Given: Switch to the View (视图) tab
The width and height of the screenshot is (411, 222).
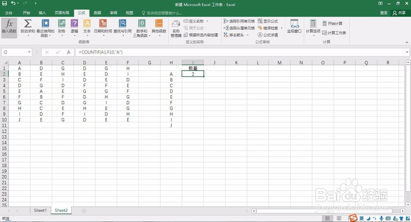Looking at the screenshot, I should click(129, 13).
